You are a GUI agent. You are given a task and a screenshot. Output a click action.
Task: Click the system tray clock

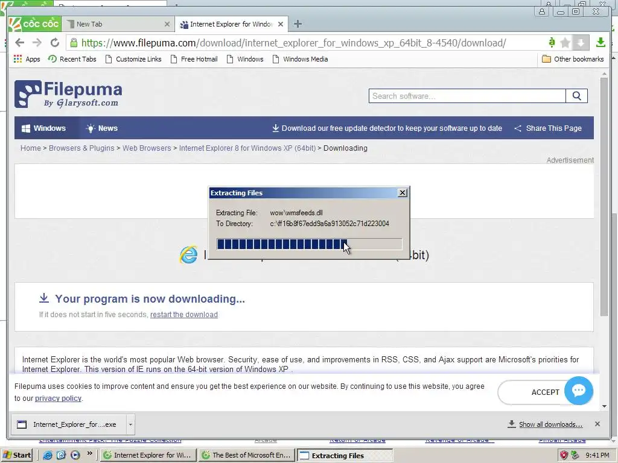(x=597, y=455)
